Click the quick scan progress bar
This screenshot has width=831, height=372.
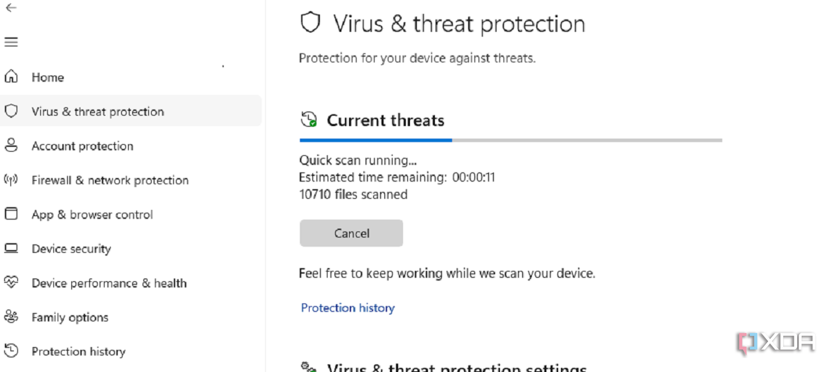coord(510,140)
